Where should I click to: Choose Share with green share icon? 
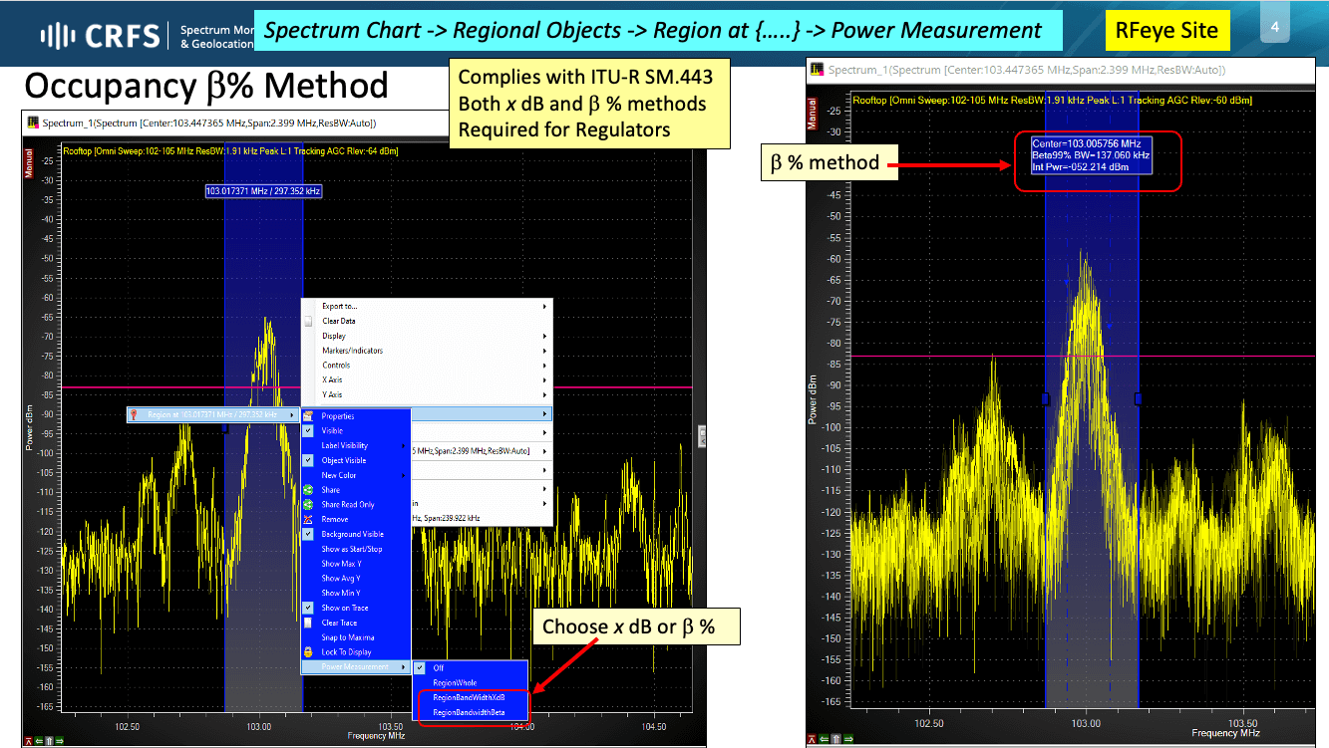[x=355, y=490]
